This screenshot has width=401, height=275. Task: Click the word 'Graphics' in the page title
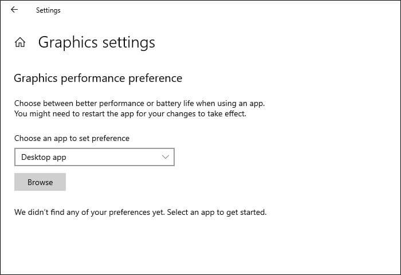click(66, 42)
